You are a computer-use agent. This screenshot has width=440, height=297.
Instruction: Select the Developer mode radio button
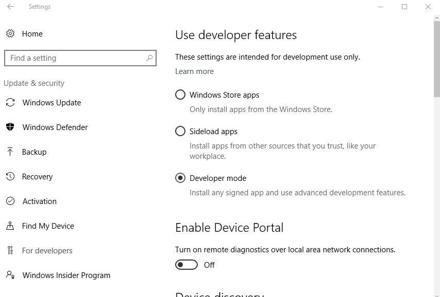pyautogui.click(x=180, y=178)
